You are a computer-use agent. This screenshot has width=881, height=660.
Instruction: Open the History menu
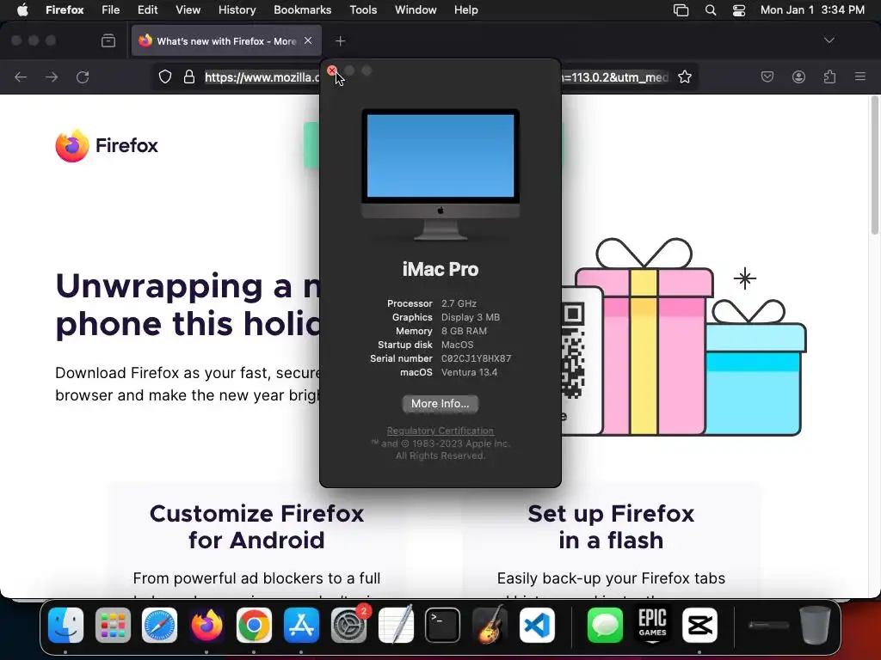tap(237, 10)
